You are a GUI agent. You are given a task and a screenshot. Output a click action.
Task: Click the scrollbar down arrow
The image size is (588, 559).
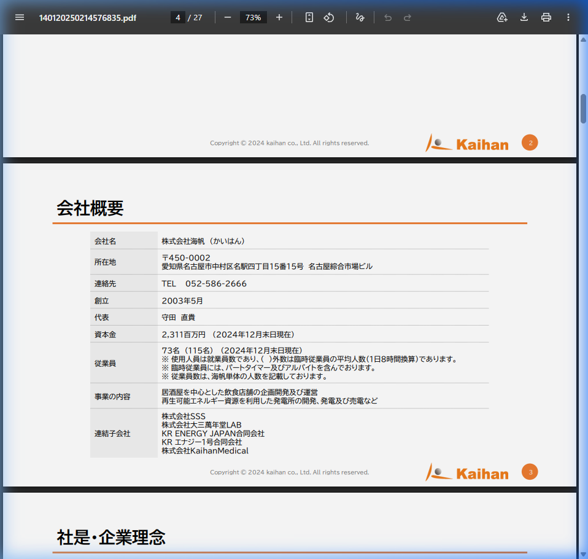[x=583, y=554]
